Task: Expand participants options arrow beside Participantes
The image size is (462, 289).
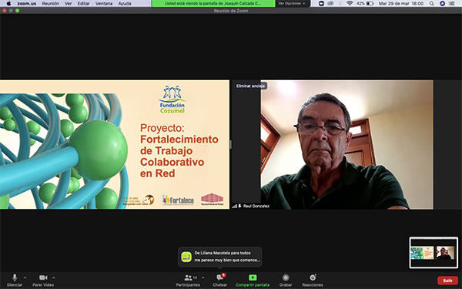Action: click(203, 277)
